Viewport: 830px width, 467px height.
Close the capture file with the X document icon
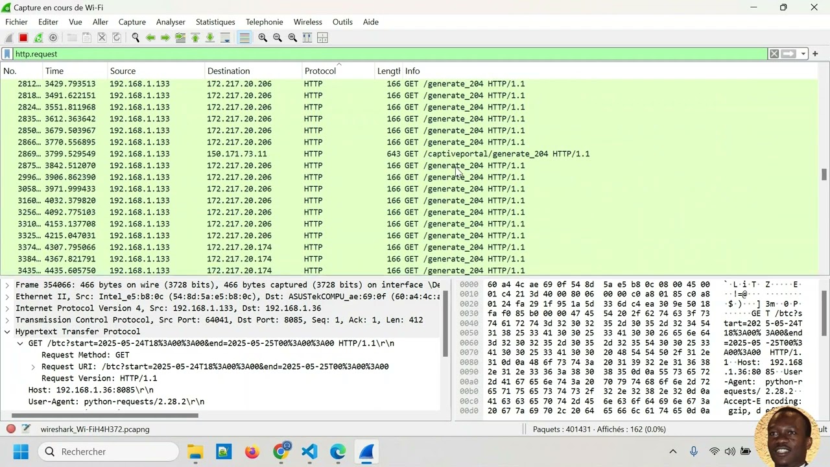click(x=102, y=38)
